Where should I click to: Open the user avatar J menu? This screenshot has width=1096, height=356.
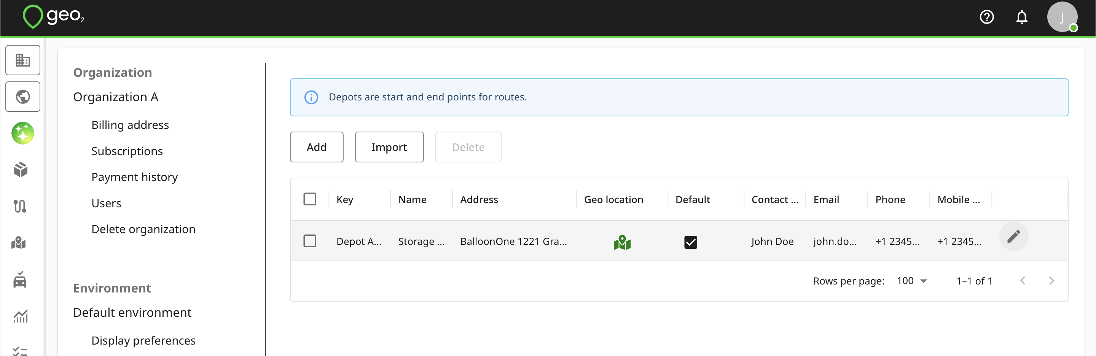coord(1062,17)
